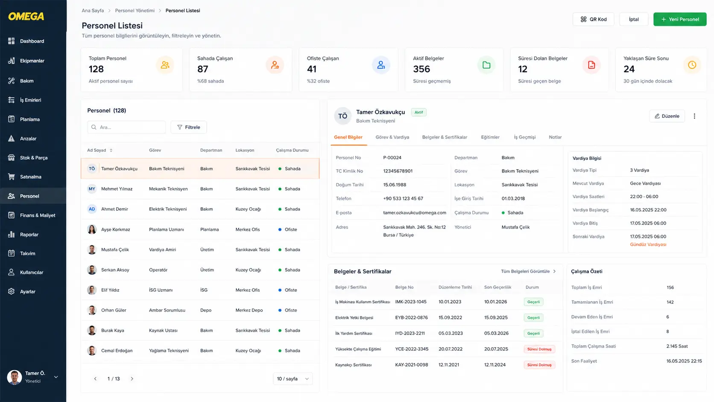
Task: Open Ayarlar gear icon in sidebar
Action: [x=12, y=291]
